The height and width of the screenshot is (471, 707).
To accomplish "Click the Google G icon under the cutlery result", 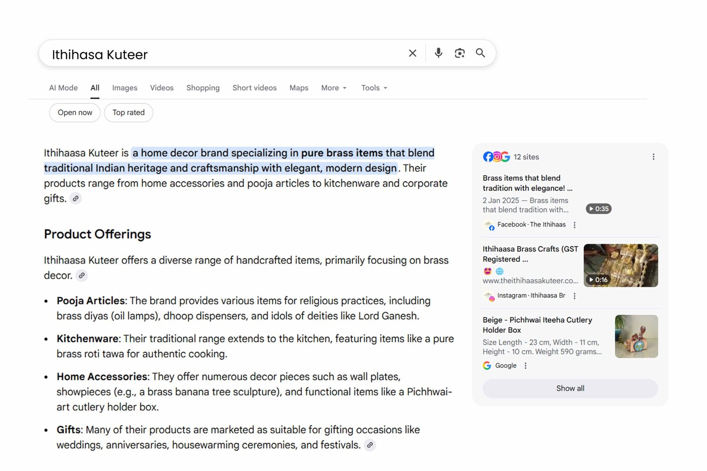I will [487, 365].
